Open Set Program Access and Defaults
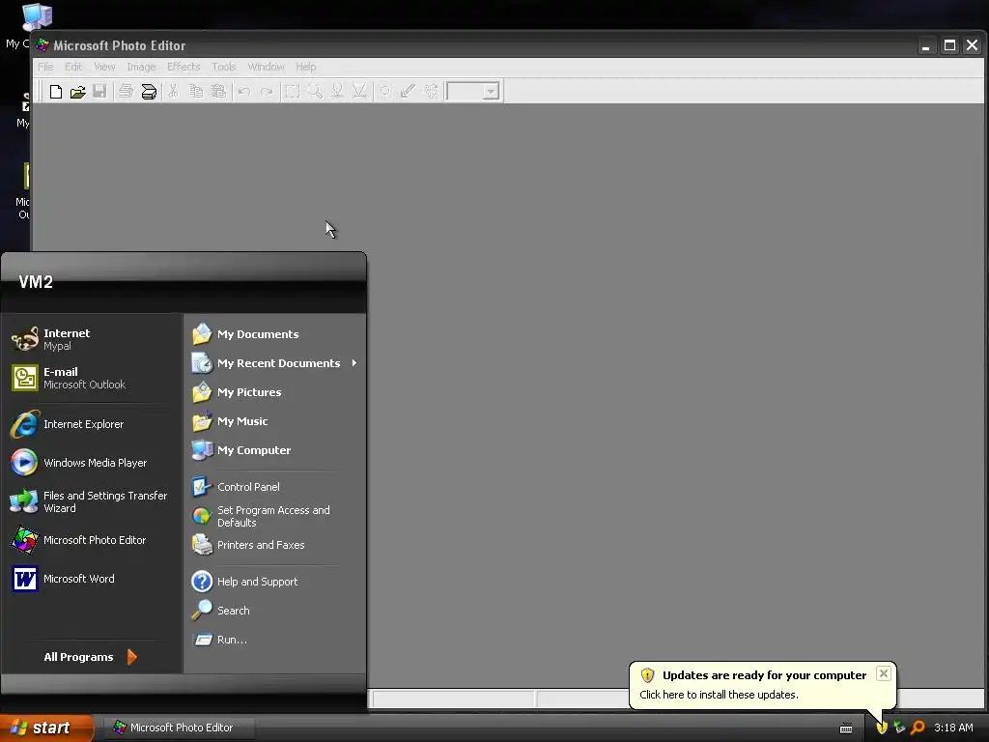989x742 pixels. point(274,516)
